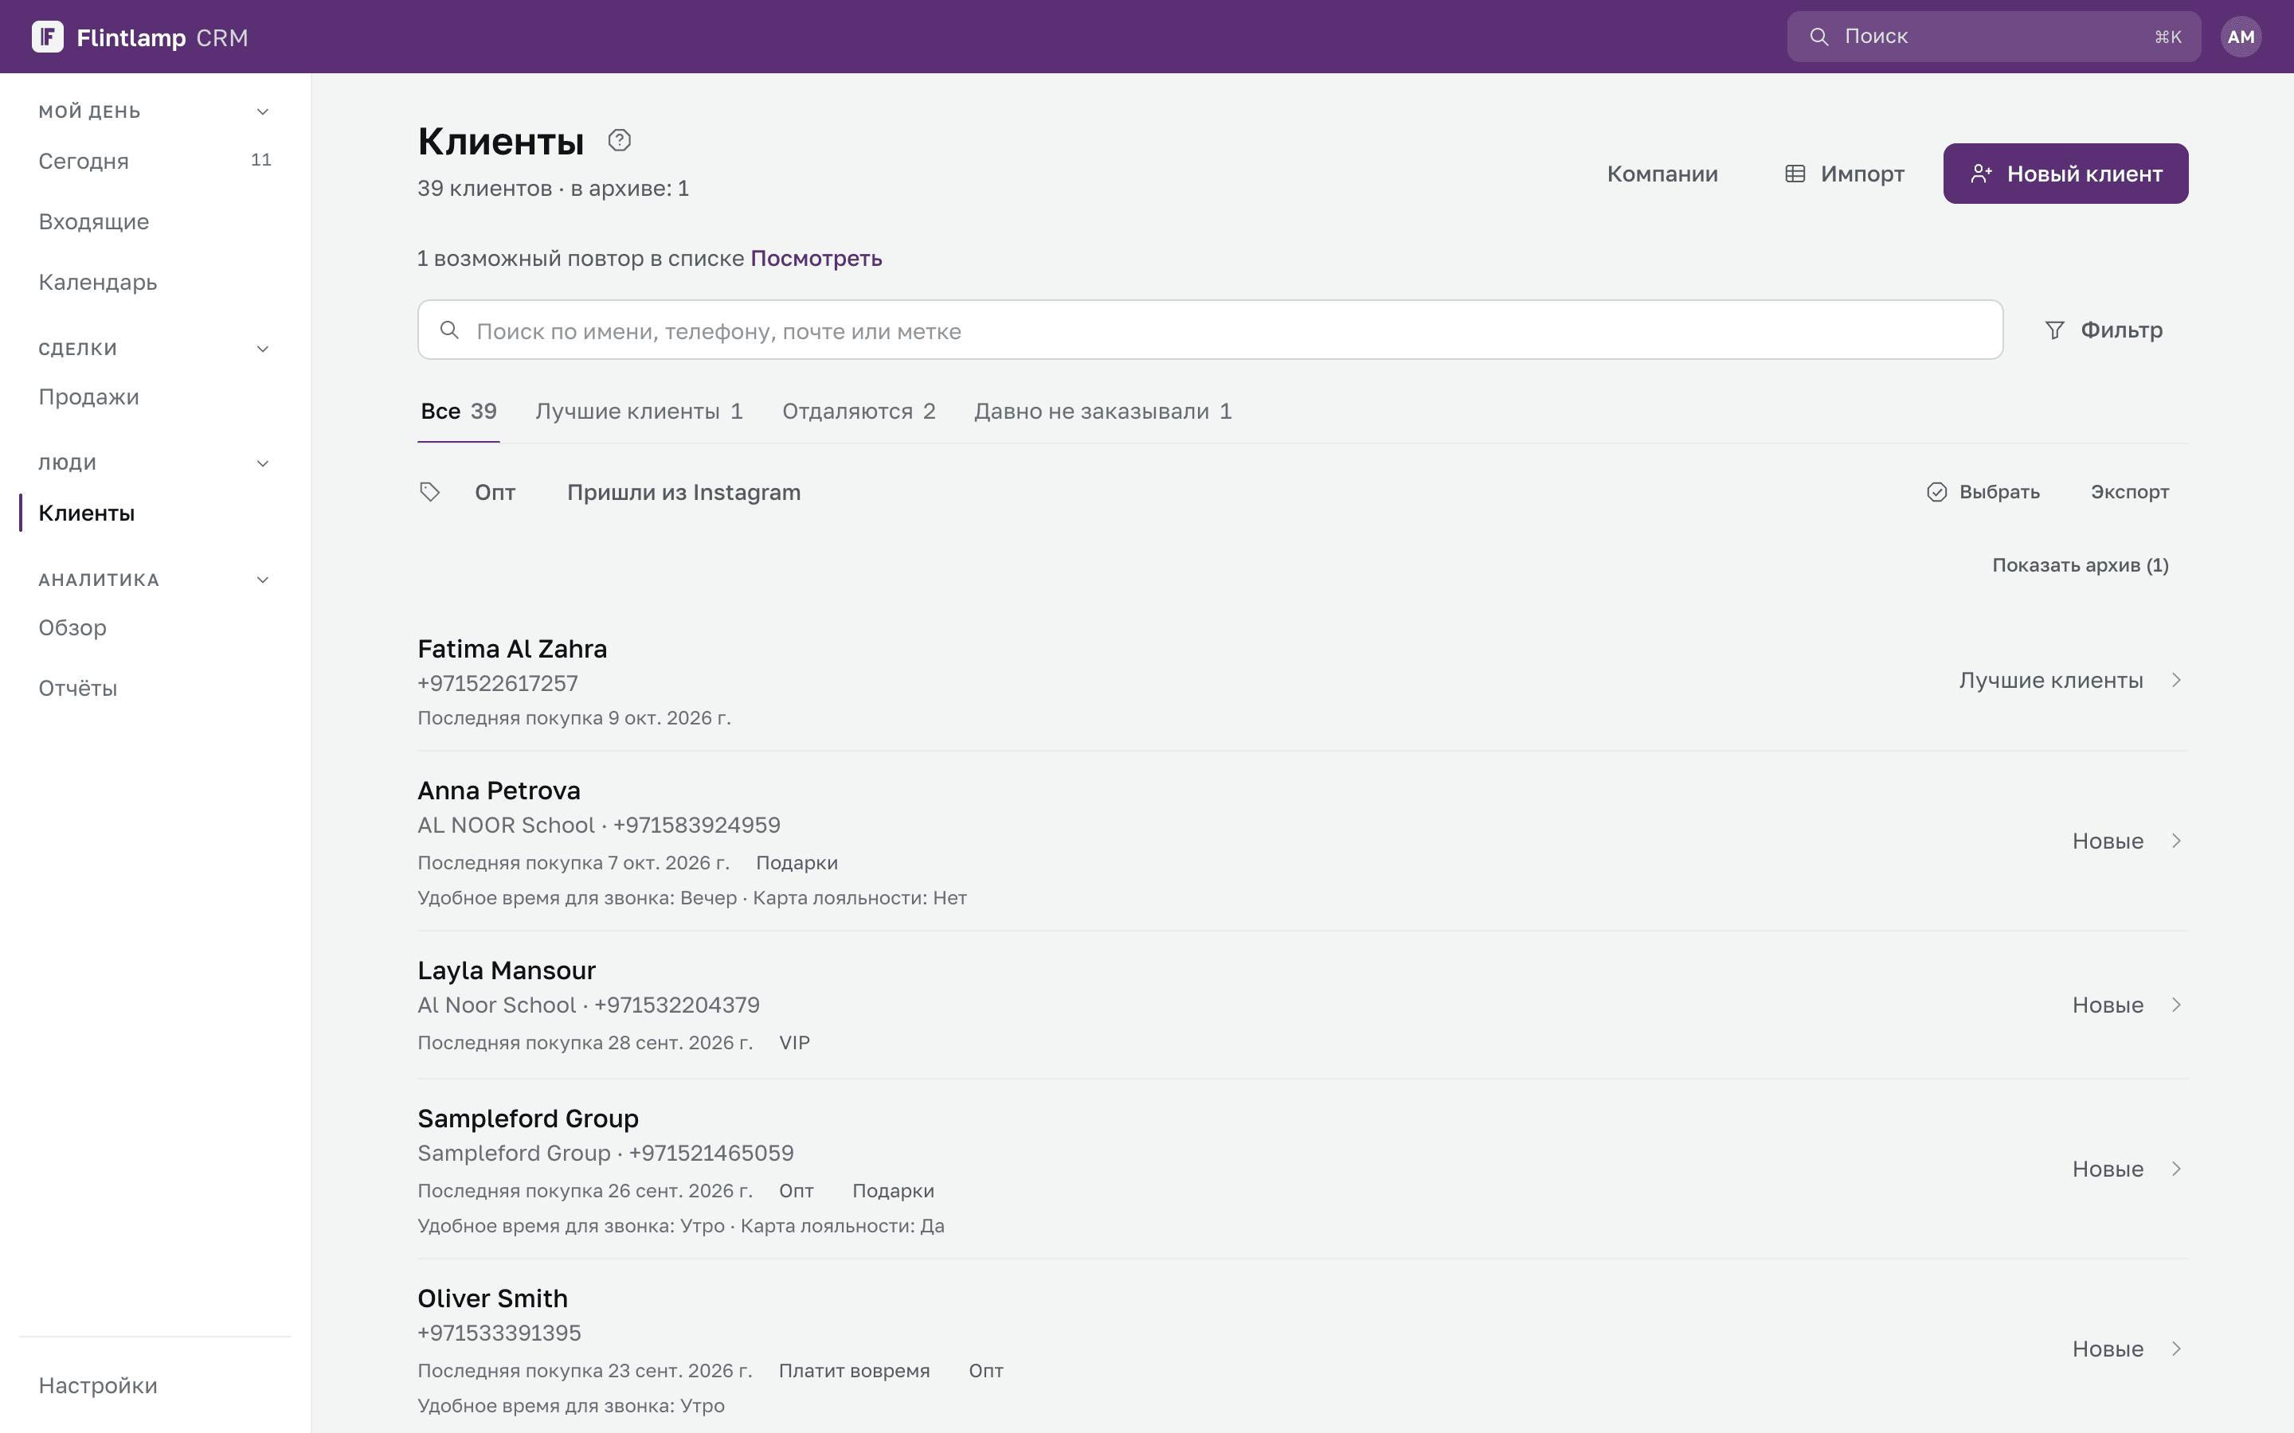
Task: Click the Новый клиент button
Action: pyautogui.click(x=2065, y=174)
